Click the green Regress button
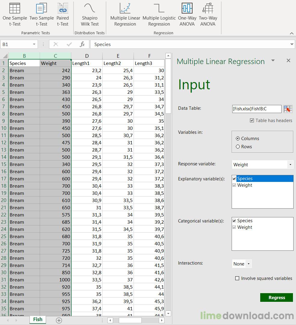Viewport: 296px width, 325px height. coord(276,297)
